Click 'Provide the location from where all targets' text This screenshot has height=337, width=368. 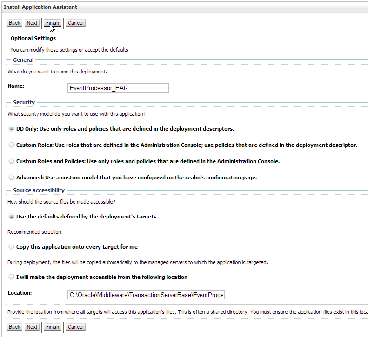(x=187, y=312)
